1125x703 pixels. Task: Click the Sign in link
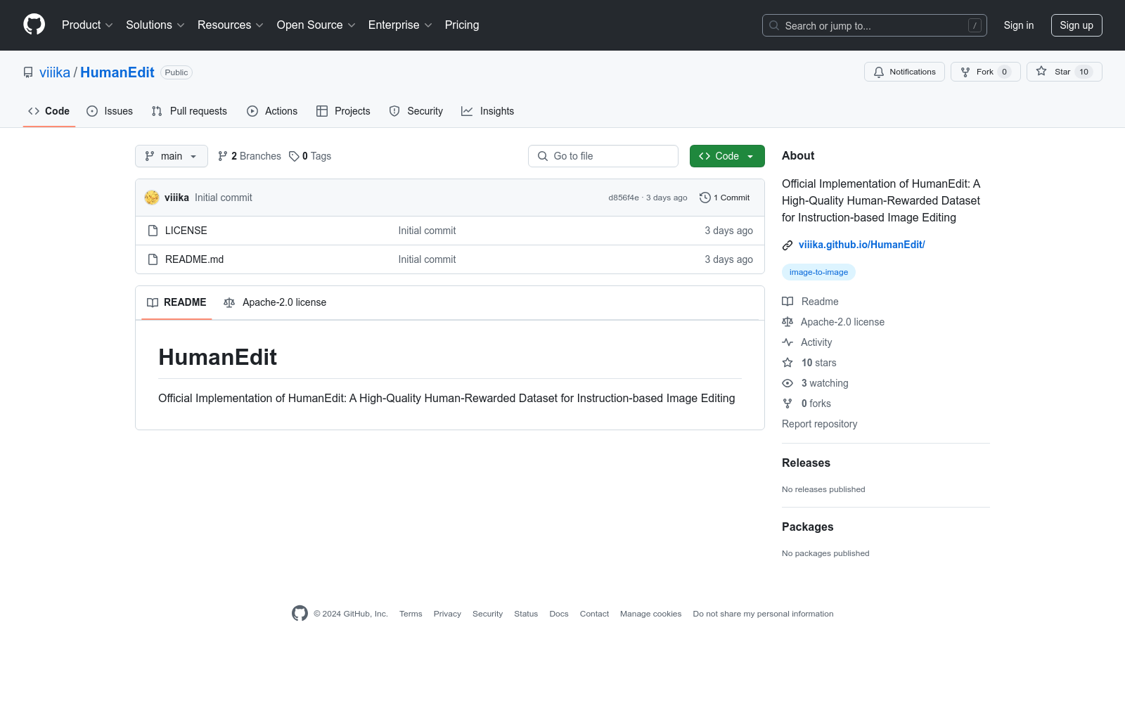1018,25
